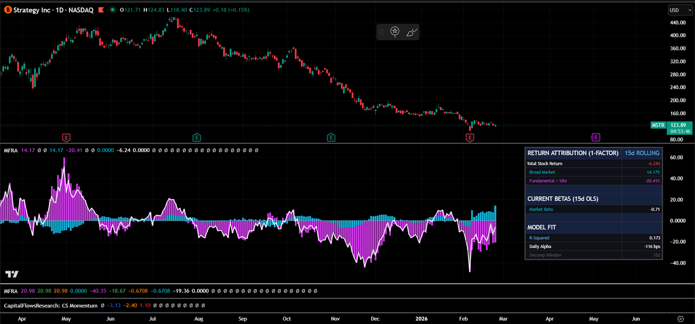Click the red earnings marker under February
This screenshot has width=695, height=324.
(x=470, y=137)
